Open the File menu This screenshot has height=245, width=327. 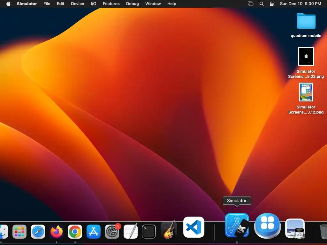tap(47, 4)
